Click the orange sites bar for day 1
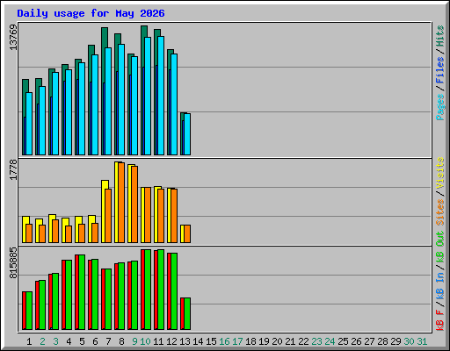The image size is (450, 351). (29, 233)
